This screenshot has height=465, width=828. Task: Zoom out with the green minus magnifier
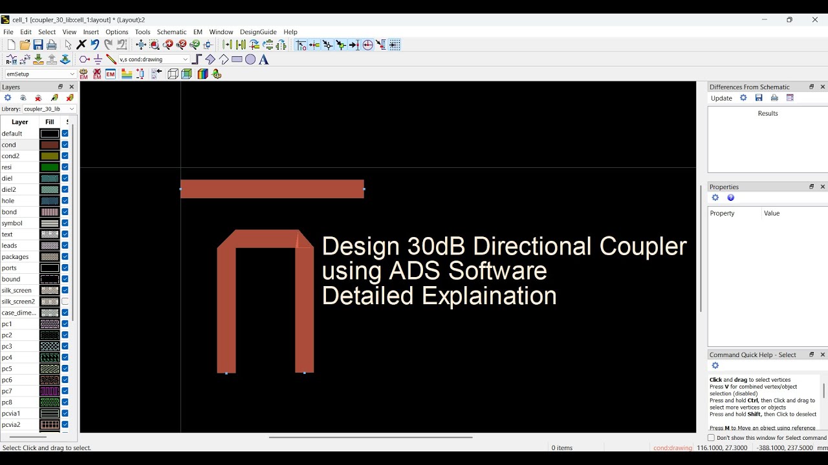[x=195, y=45]
